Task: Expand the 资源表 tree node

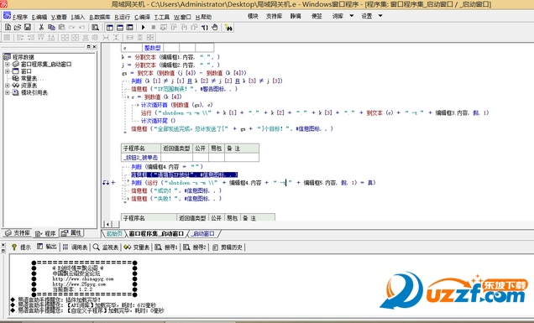Action: [x=8, y=86]
